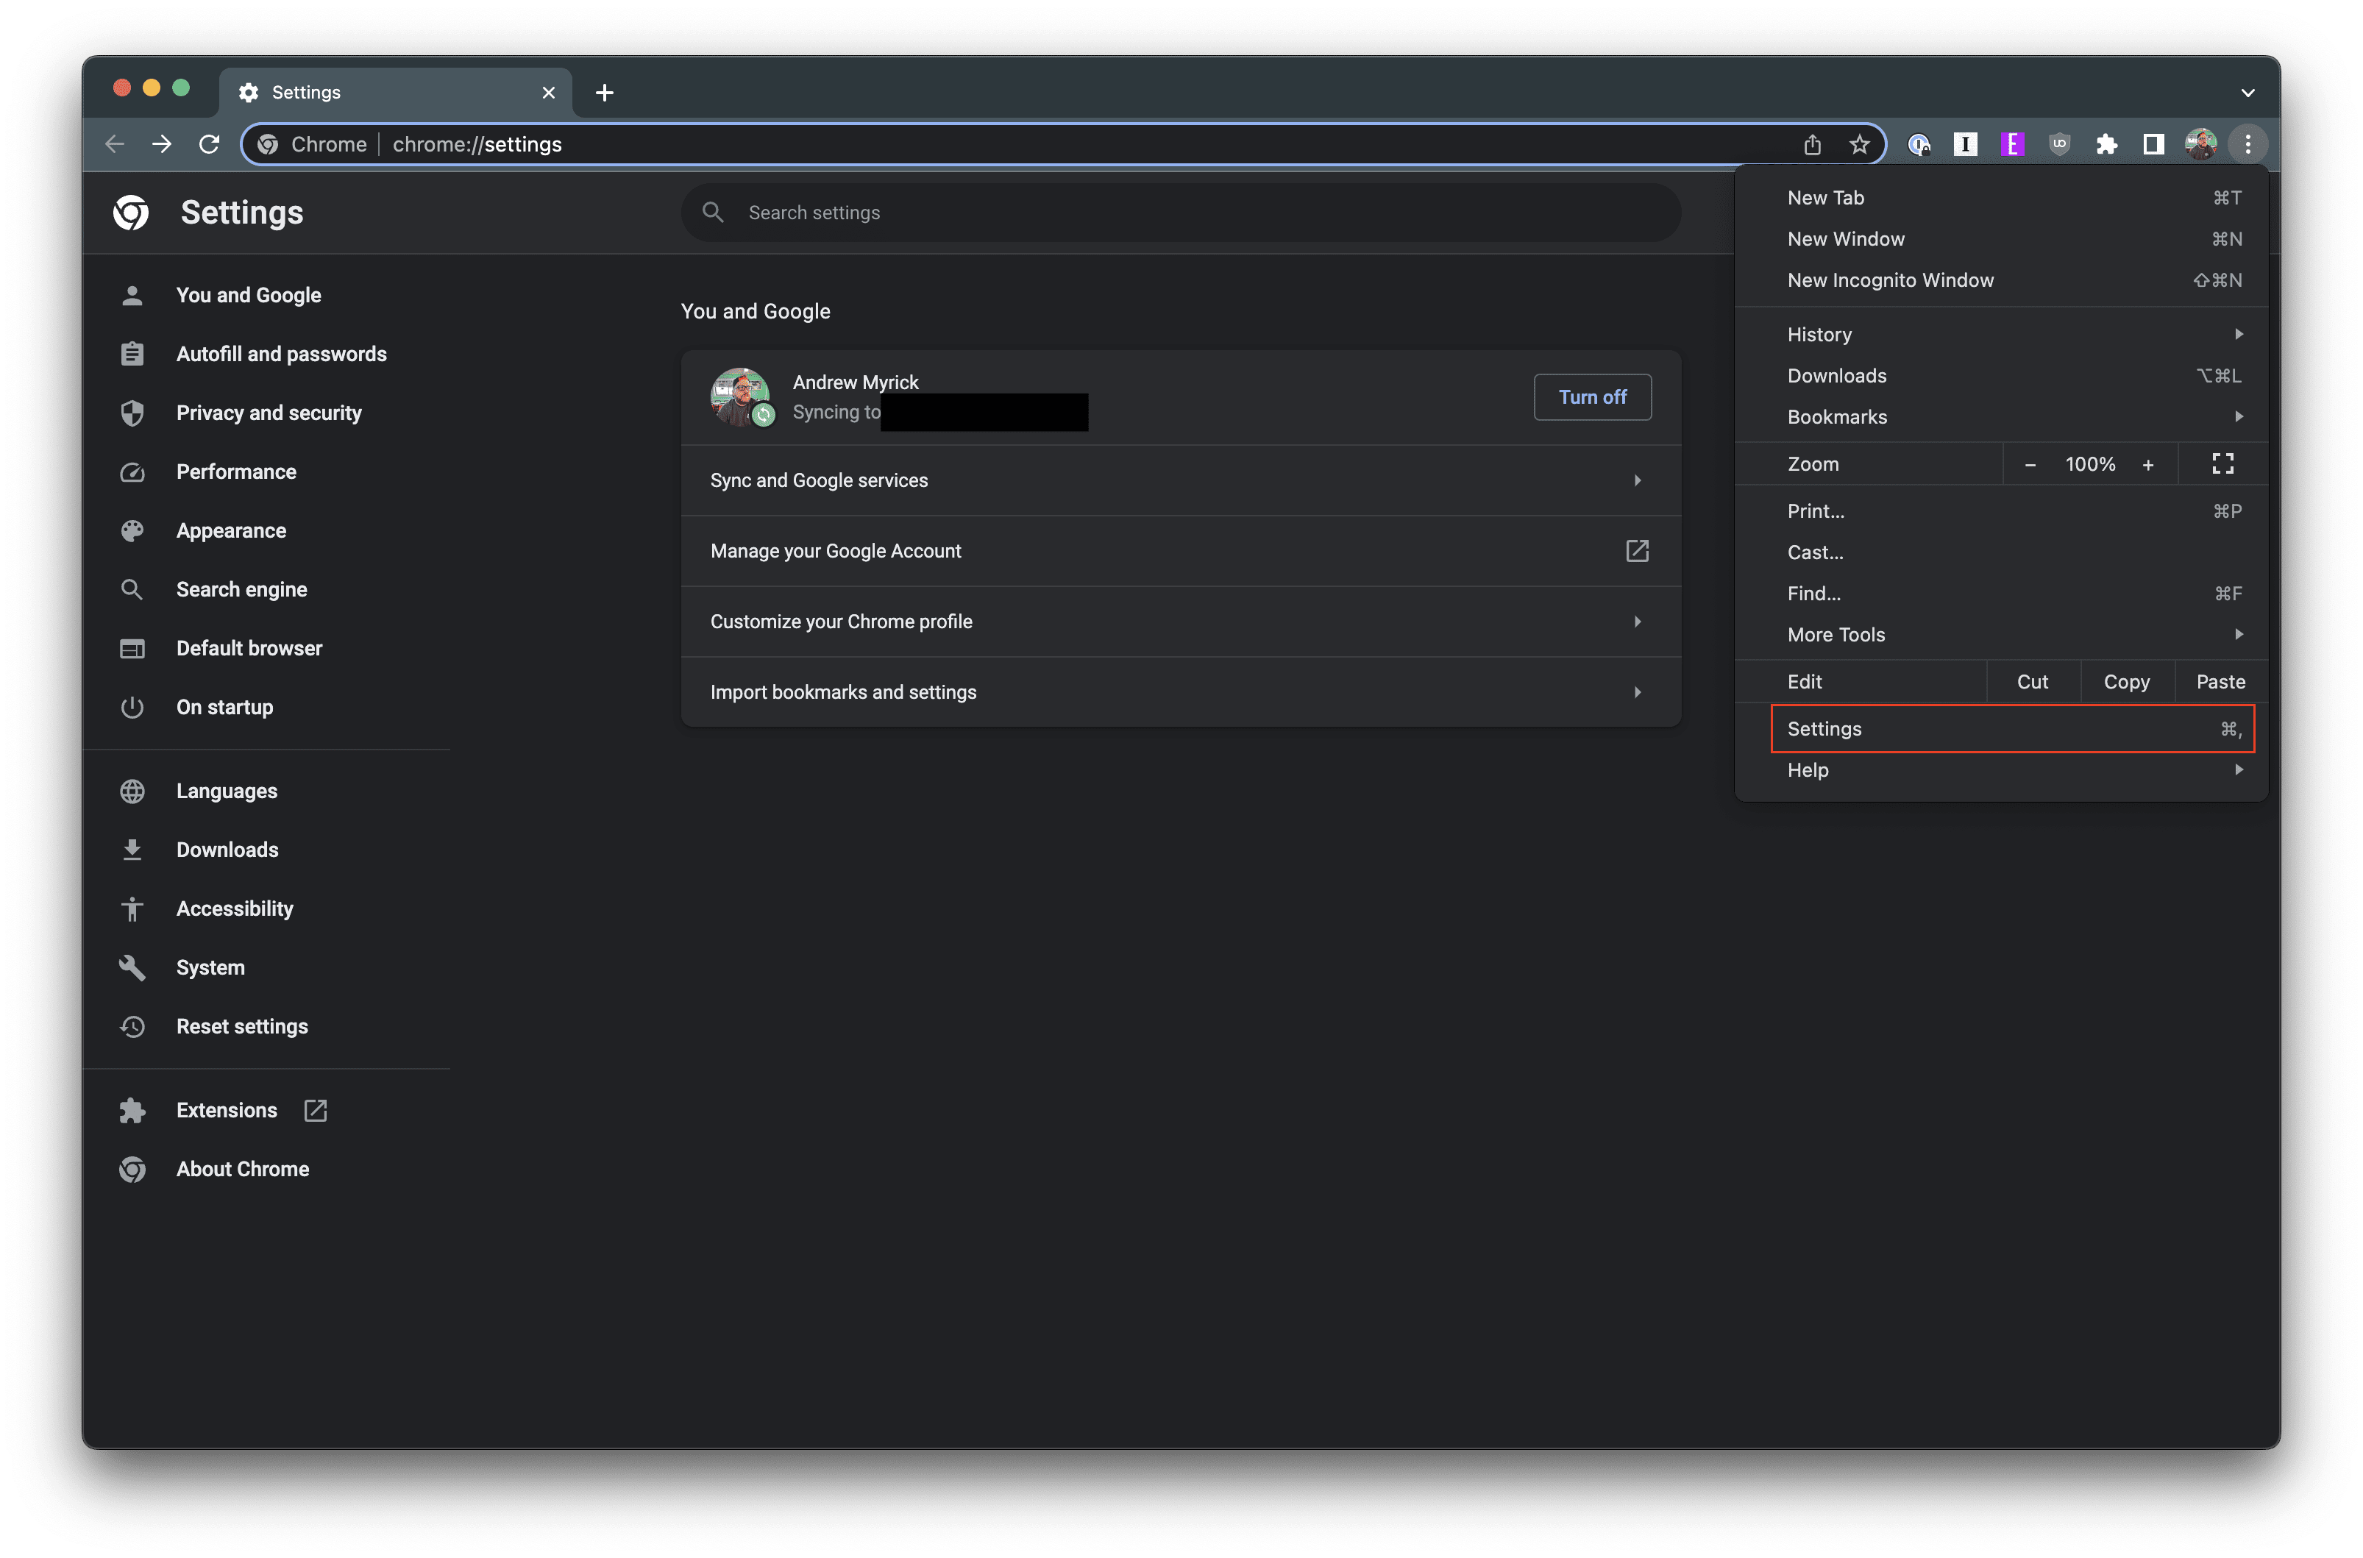Select New Tab from Chrome menu
This screenshot has width=2363, height=1558.
pos(2001,198)
